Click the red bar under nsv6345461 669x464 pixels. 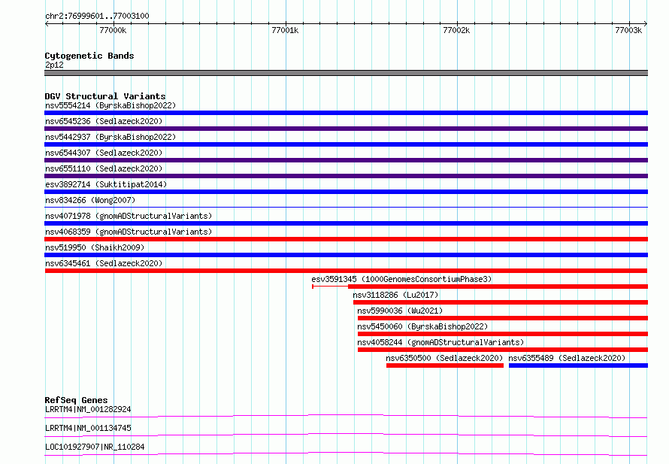coord(346,271)
